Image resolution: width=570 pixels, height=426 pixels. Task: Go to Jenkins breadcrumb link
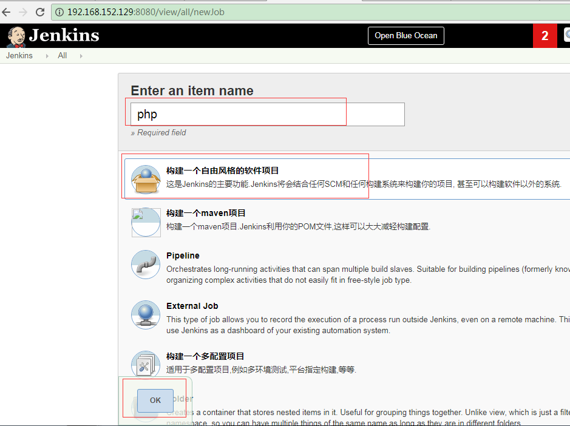tap(19, 56)
